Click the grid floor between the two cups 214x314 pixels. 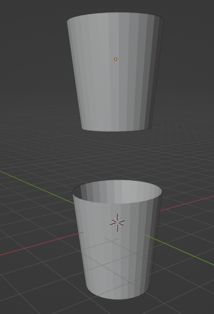(x=116, y=156)
